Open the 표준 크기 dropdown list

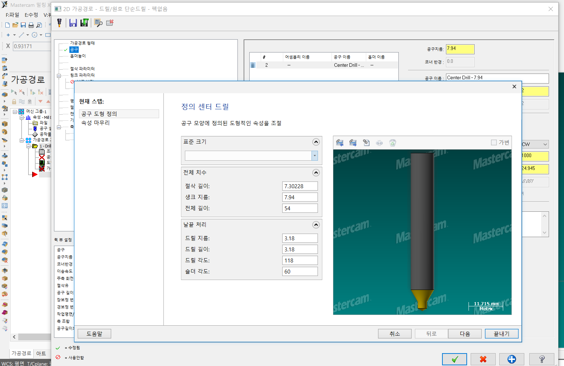(x=315, y=156)
